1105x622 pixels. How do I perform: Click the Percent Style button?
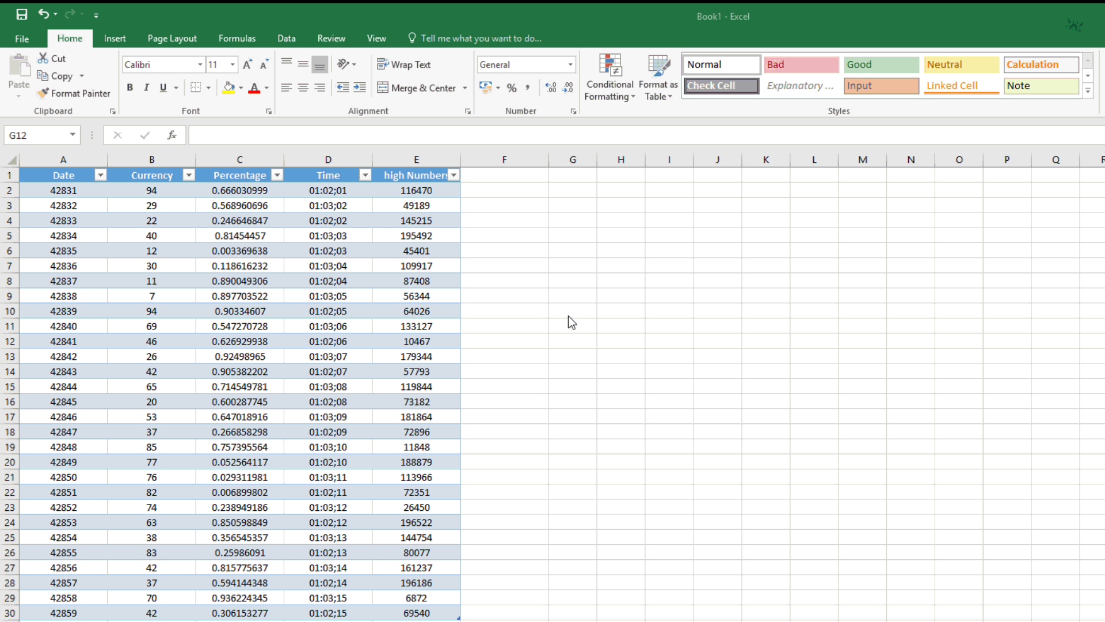(512, 88)
